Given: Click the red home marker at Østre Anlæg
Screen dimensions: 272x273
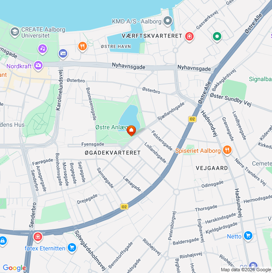Looking at the screenshot, I should tap(131, 131).
